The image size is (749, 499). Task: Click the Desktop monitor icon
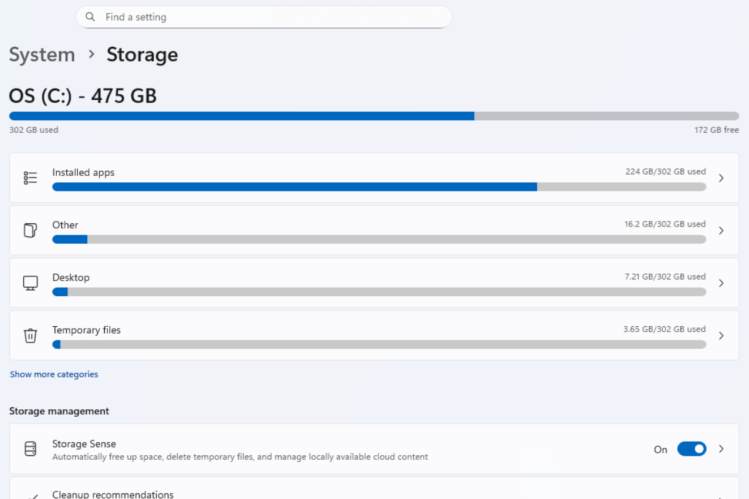pos(30,283)
